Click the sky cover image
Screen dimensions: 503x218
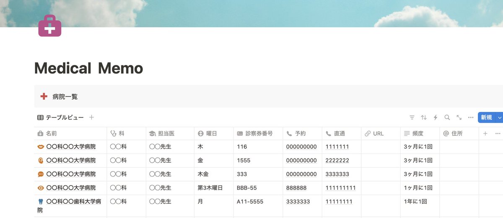(251, 13)
